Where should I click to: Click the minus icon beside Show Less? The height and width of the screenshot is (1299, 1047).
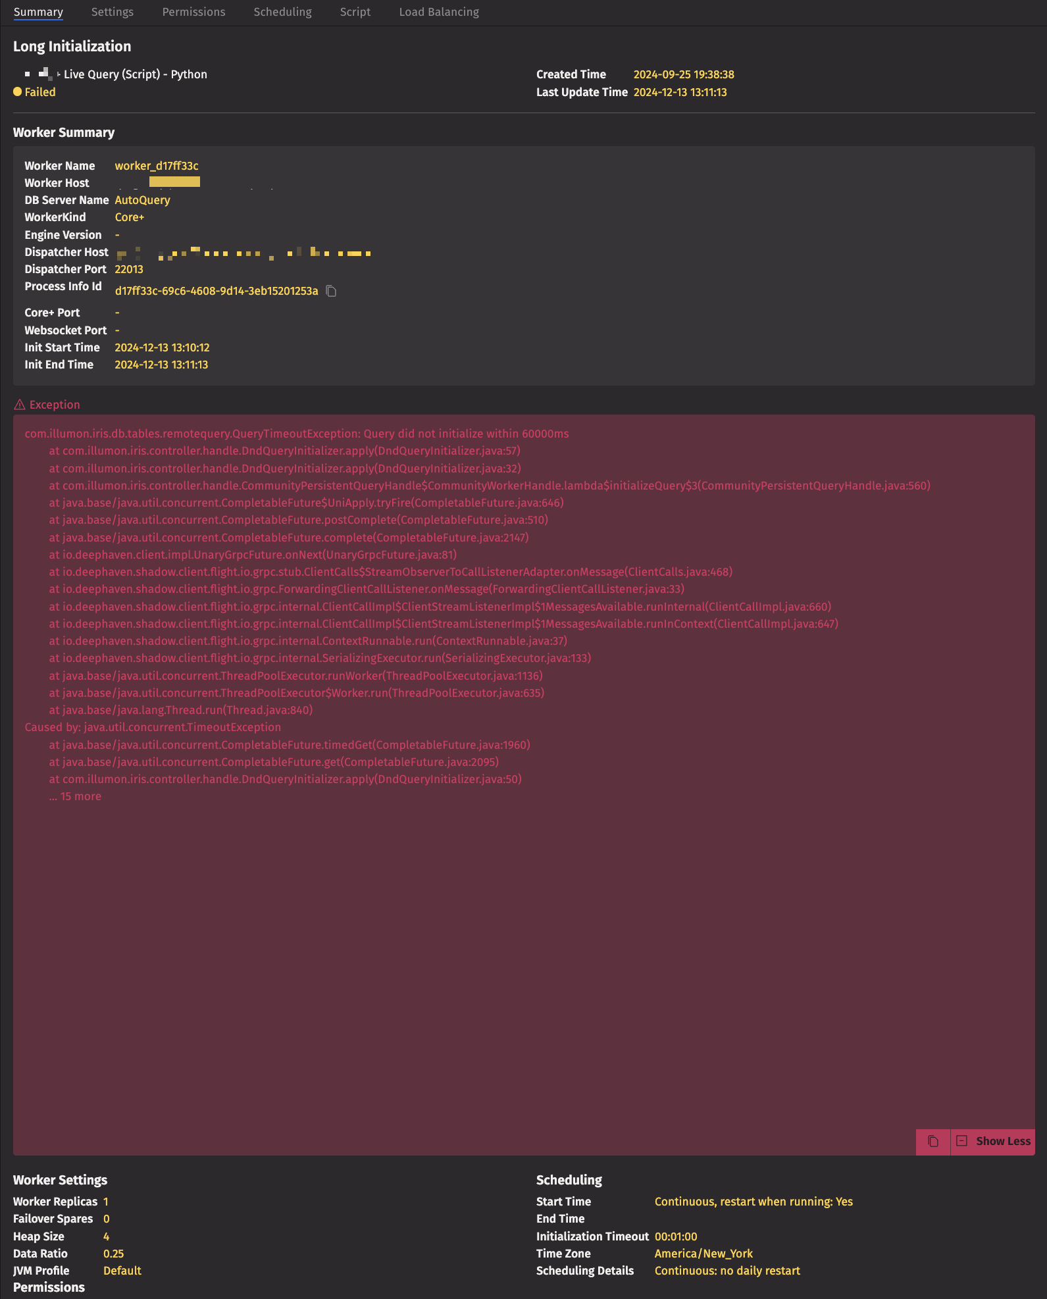(961, 1141)
